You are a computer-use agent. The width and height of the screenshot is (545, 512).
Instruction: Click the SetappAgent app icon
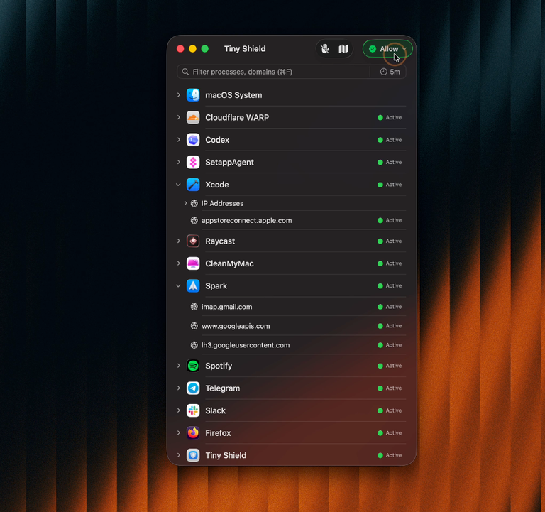point(193,162)
